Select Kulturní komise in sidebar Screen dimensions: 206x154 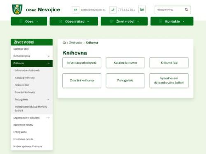coord(22,56)
